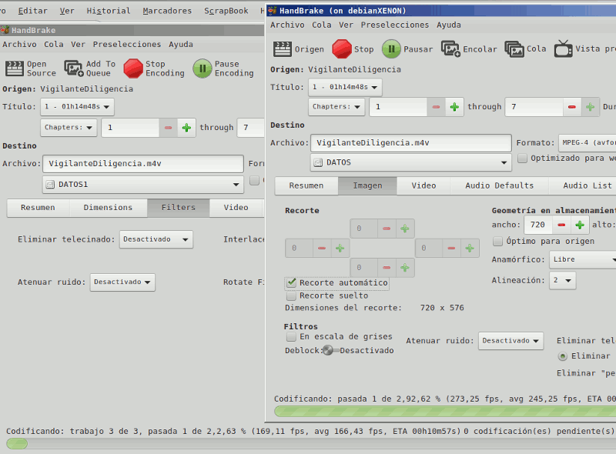This screenshot has height=454, width=616.
Task: Click green Pause Encoding icon in left window
Action: (203, 68)
